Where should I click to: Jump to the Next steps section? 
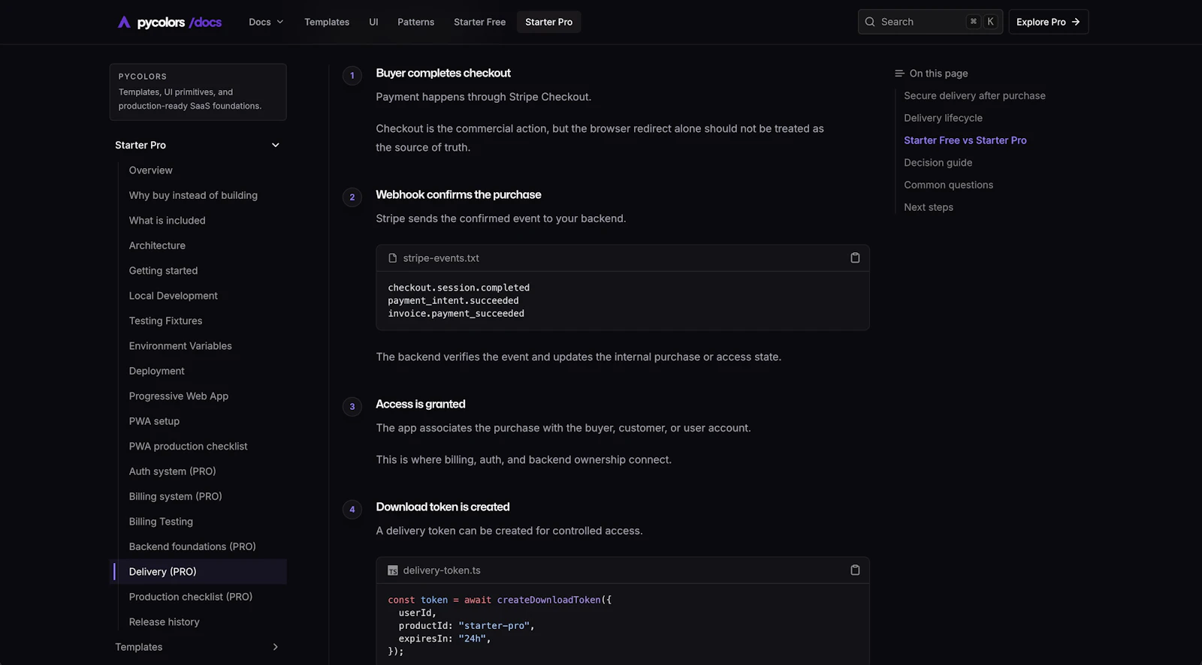(x=929, y=207)
